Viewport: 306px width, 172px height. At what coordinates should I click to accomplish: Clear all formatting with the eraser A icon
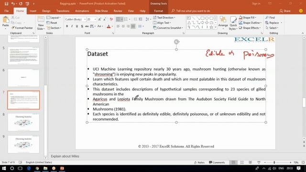click(x=111, y=19)
